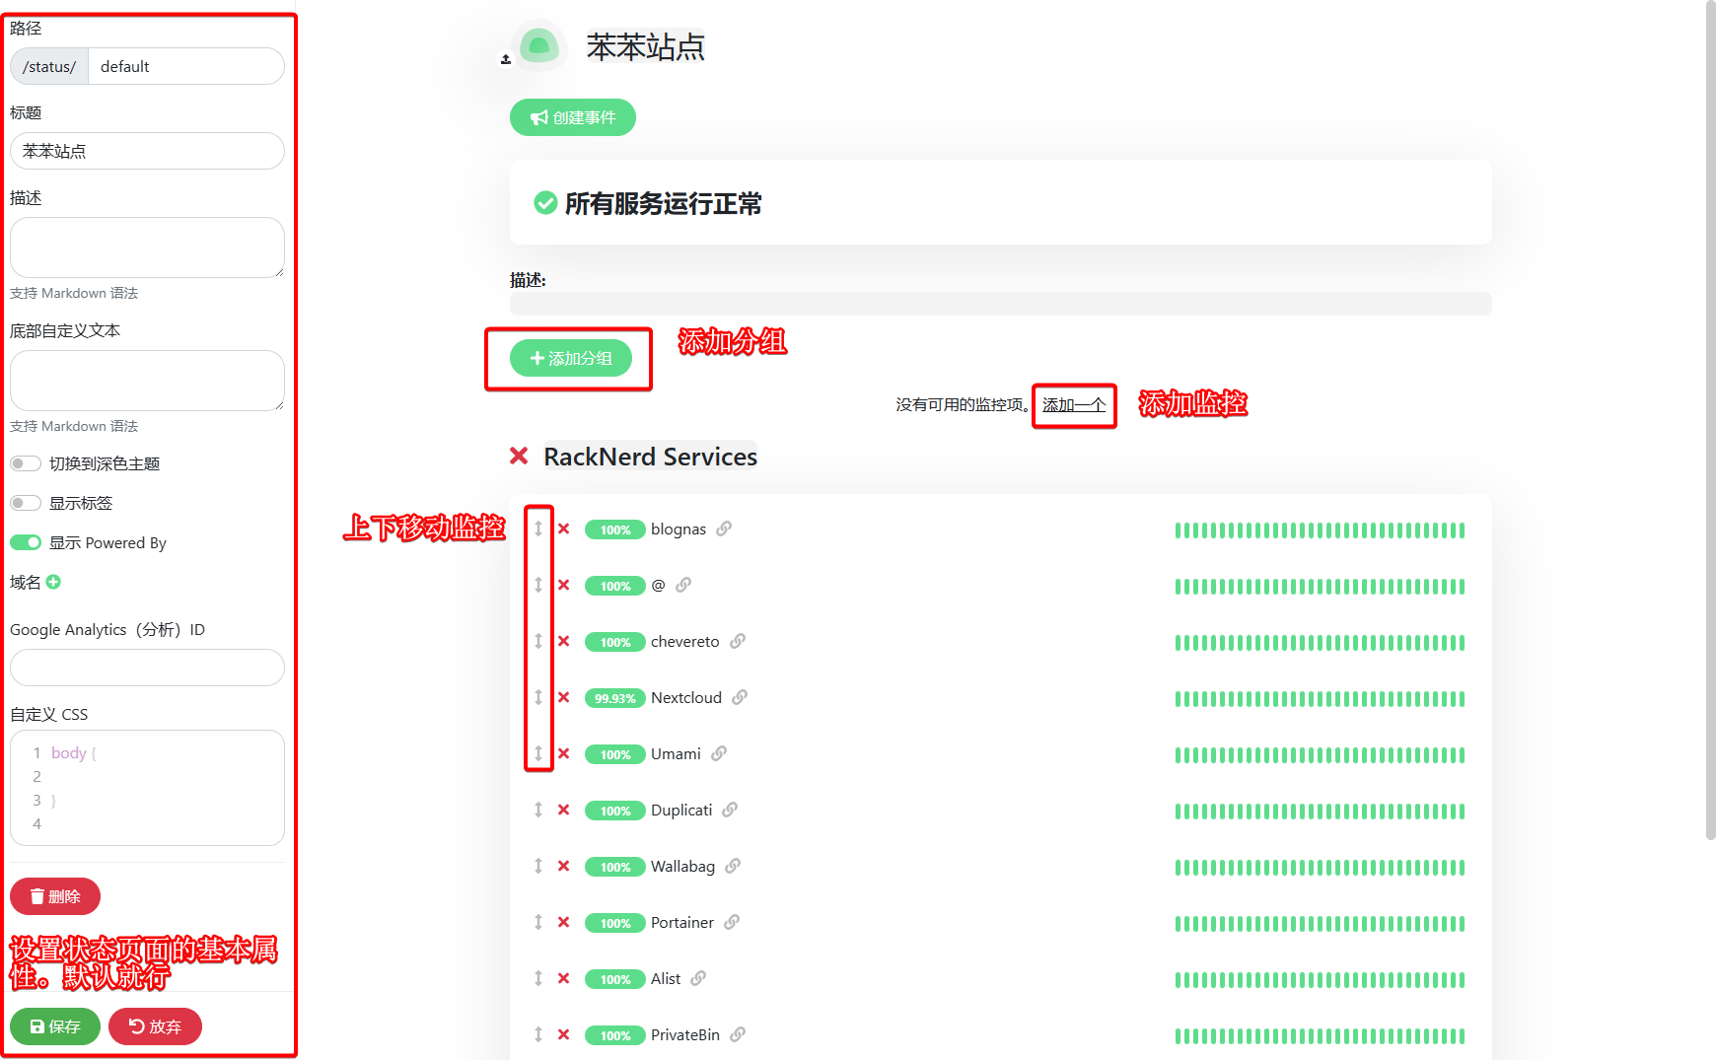Click the drag handle for PrivateBin monitor
This screenshot has height=1060, width=1716.
pyautogui.click(x=538, y=1034)
